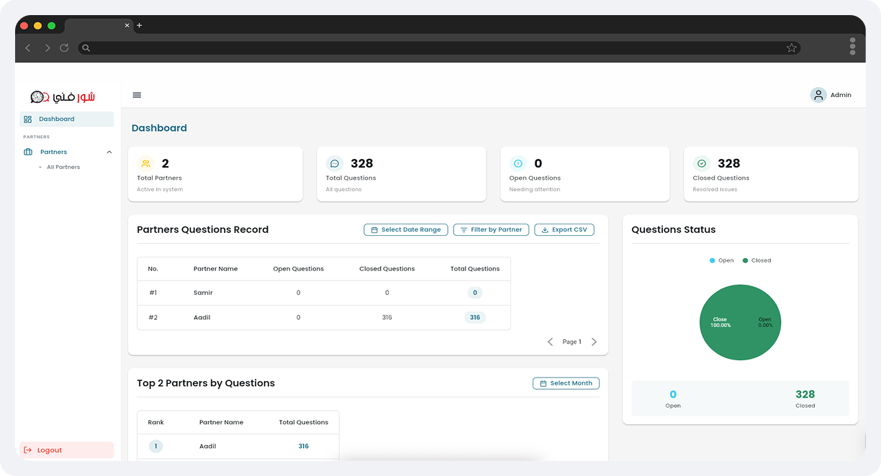
Task: Open the Admin user avatar icon
Action: click(818, 95)
